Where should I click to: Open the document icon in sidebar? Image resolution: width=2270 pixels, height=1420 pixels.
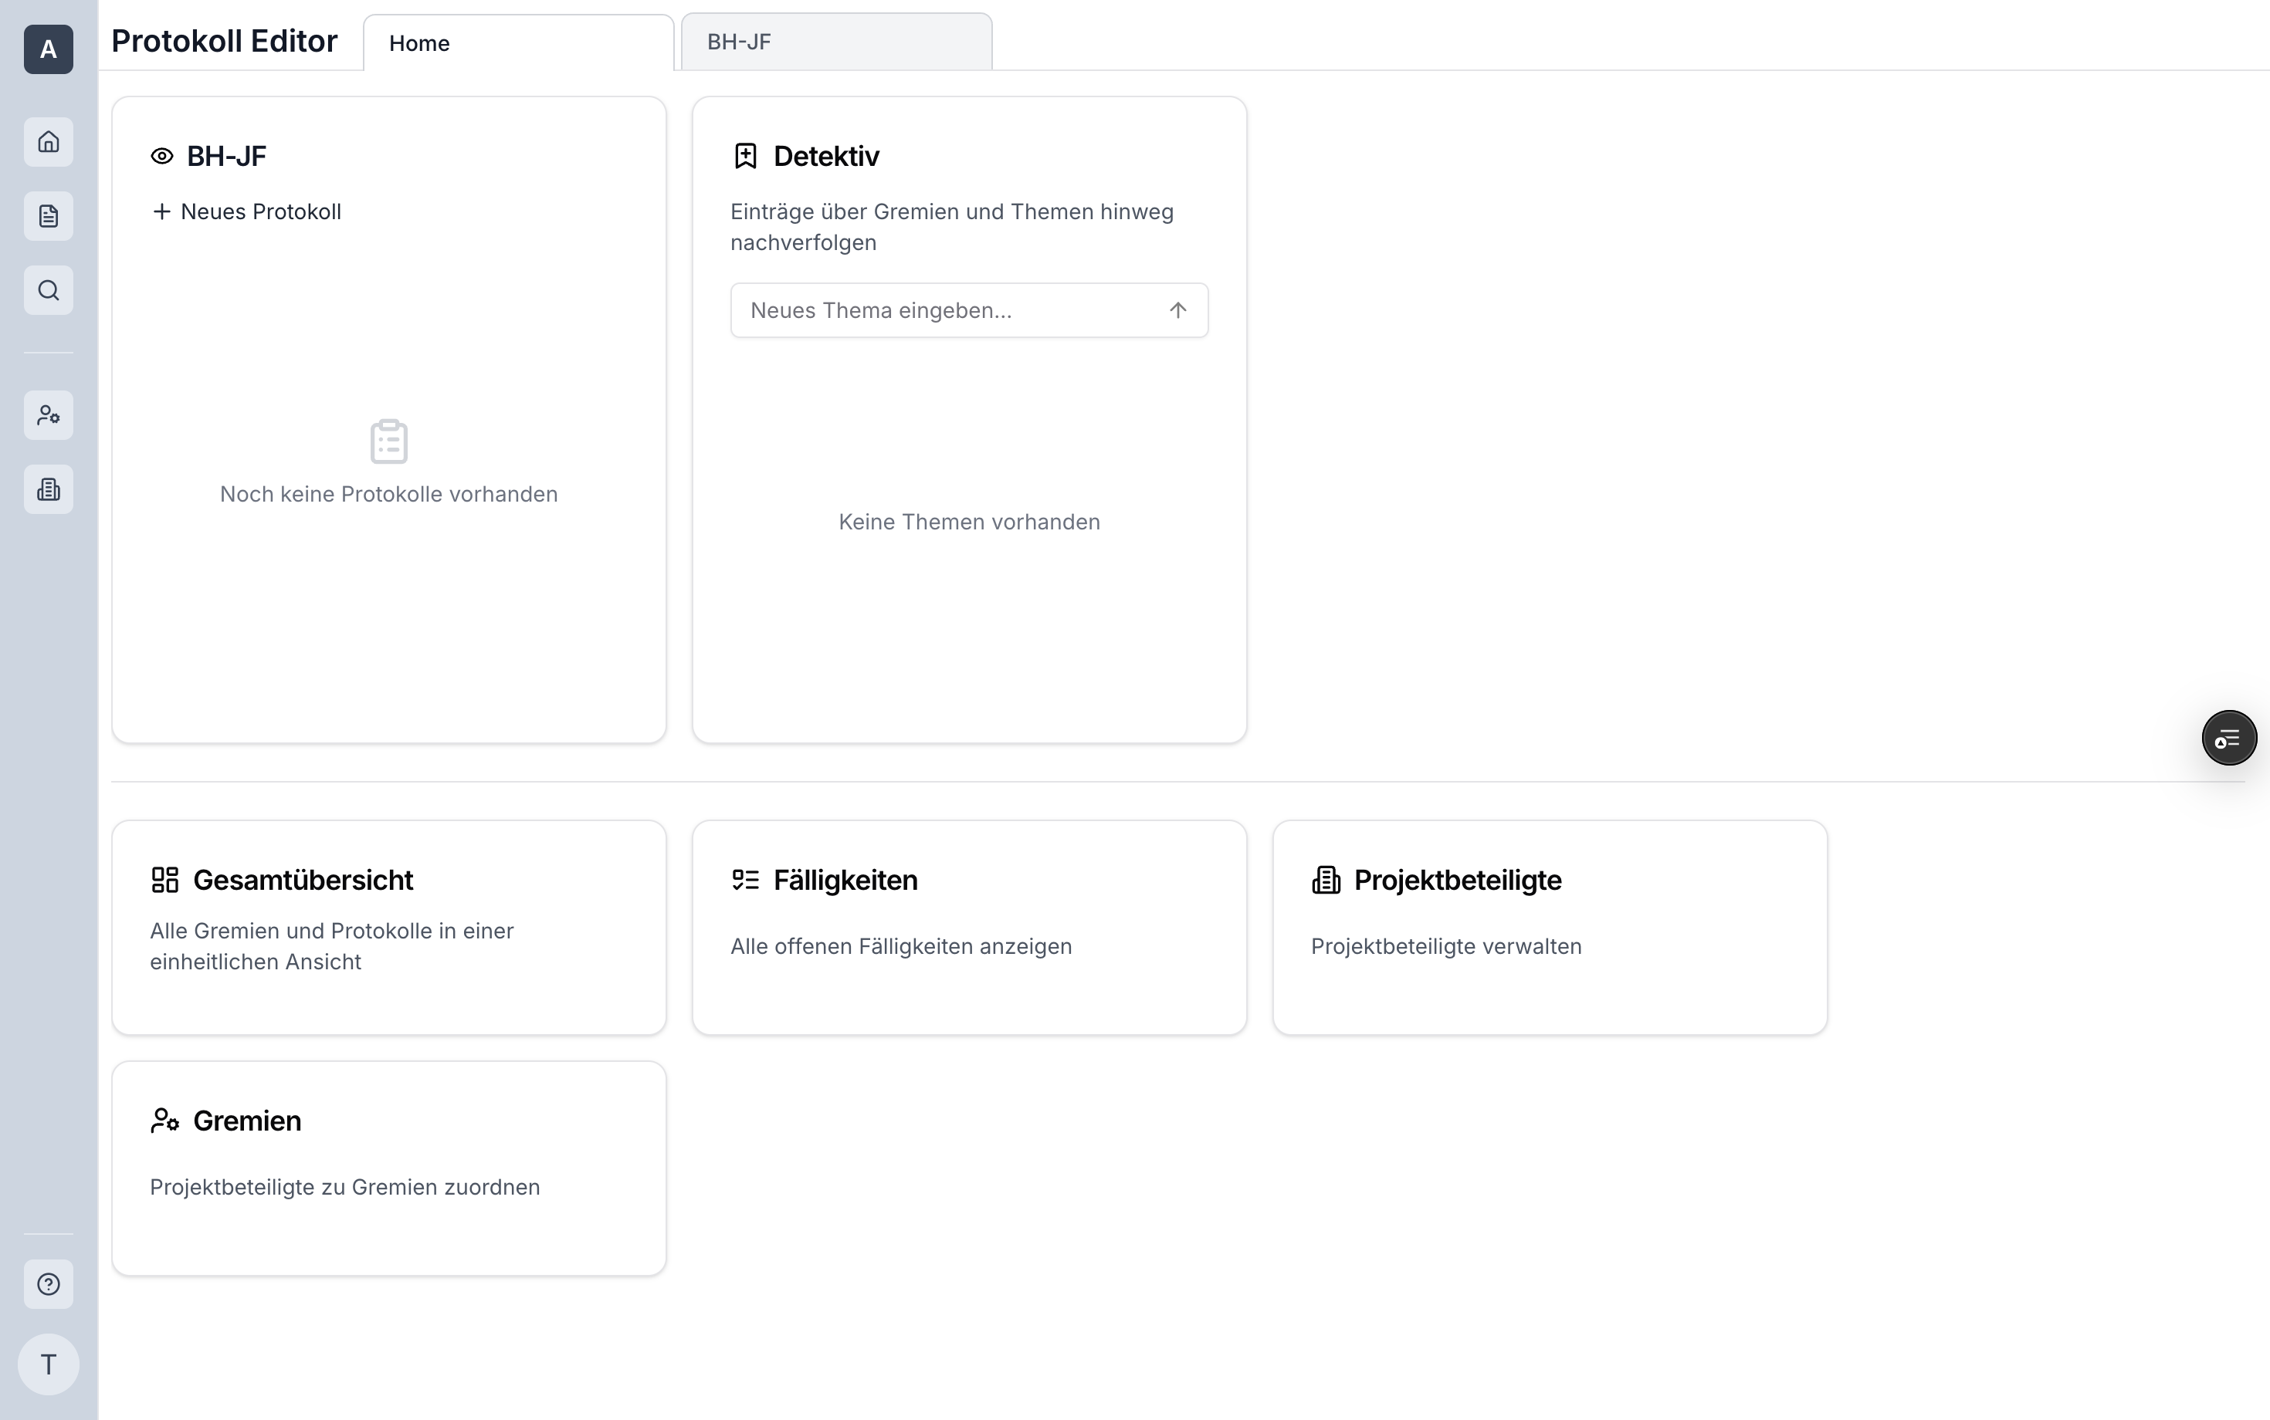(48, 216)
